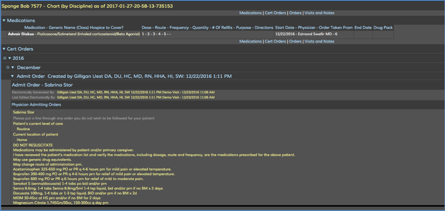The width and height of the screenshot is (445, 211).
Task: Click the circular icon beside the December row
Action: (x=8, y=67)
